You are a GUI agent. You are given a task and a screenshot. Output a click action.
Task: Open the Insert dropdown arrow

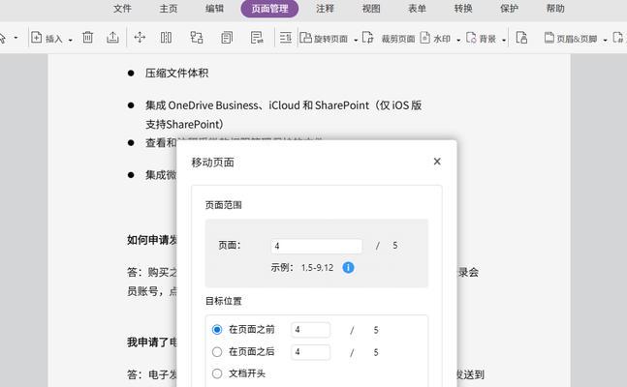coord(71,40)
